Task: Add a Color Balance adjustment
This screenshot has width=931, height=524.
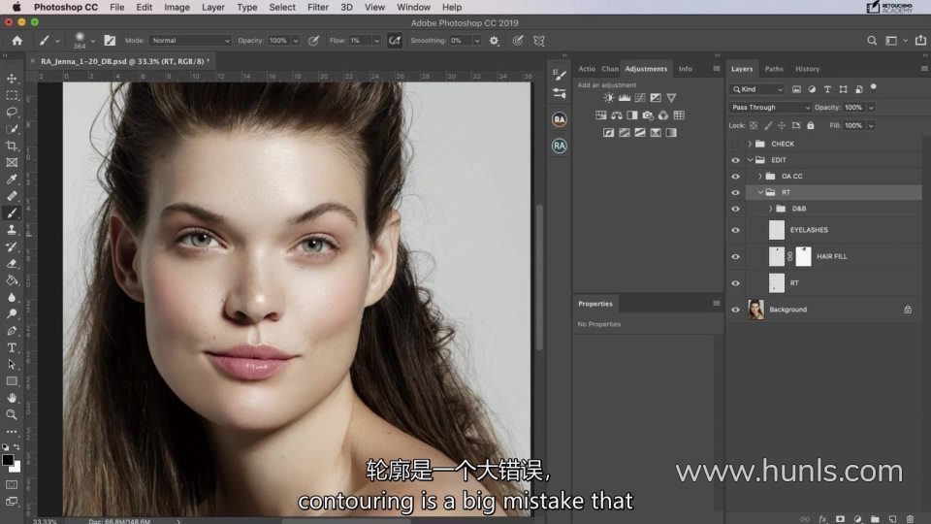Action: [617, 115]
